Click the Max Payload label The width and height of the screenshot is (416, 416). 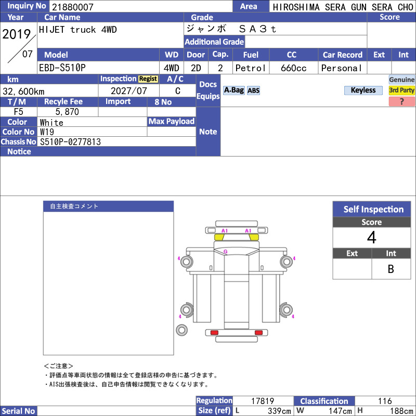(x=172, y=122)
